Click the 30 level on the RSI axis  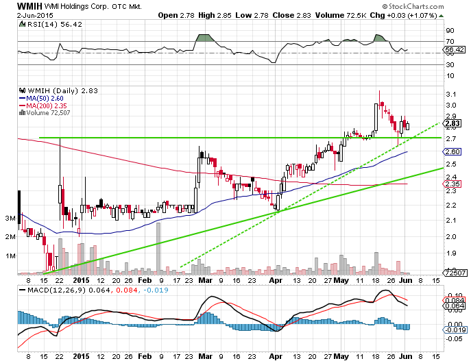450,64
